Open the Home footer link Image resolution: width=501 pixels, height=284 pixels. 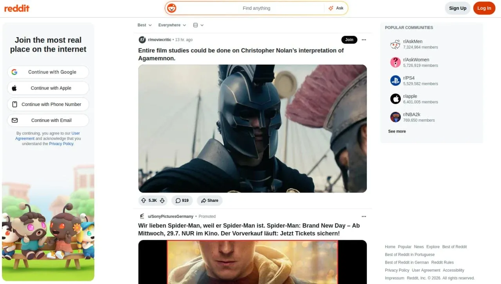click(x=390, y=247)
